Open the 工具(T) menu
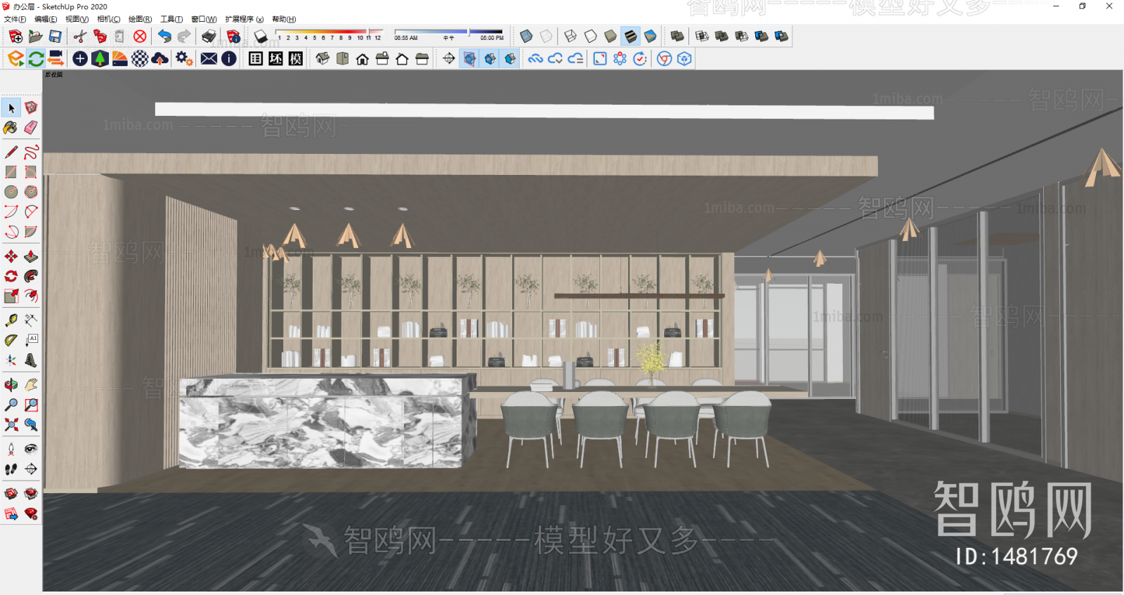The image size is (1124, 595). [x=171, y=19]
